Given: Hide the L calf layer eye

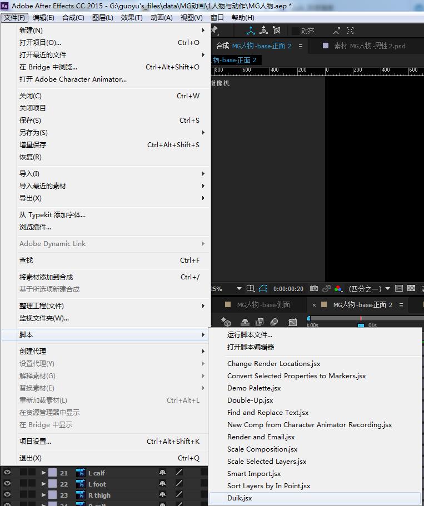Looking at the screenshot, I should pyautogui.click(x=7, y=472).
